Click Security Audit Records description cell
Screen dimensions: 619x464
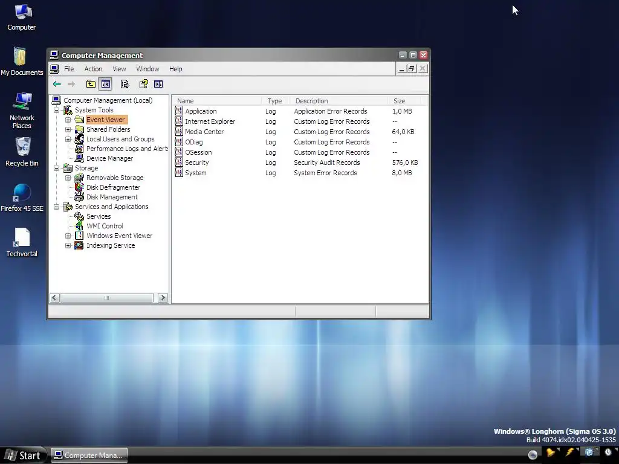(327, 163)
